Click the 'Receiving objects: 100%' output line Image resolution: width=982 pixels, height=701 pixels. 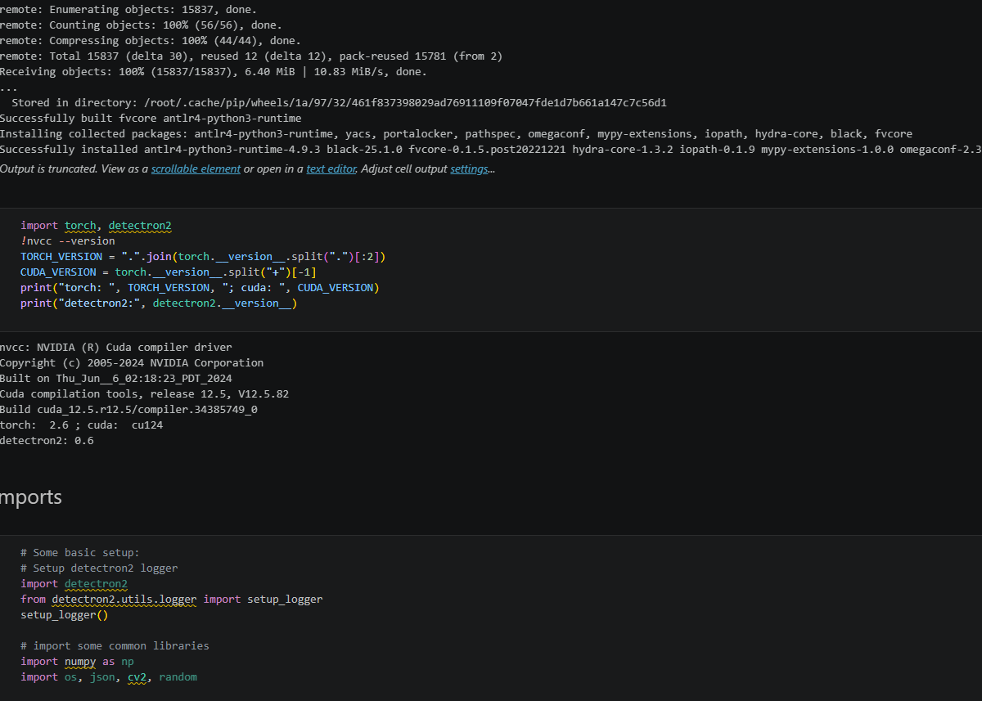214,71
